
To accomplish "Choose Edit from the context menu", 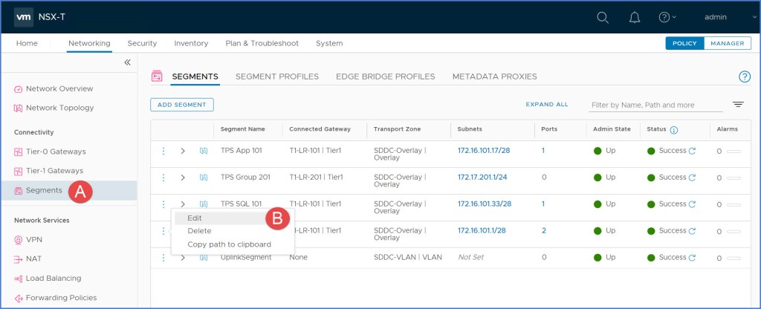I will 195,218.
